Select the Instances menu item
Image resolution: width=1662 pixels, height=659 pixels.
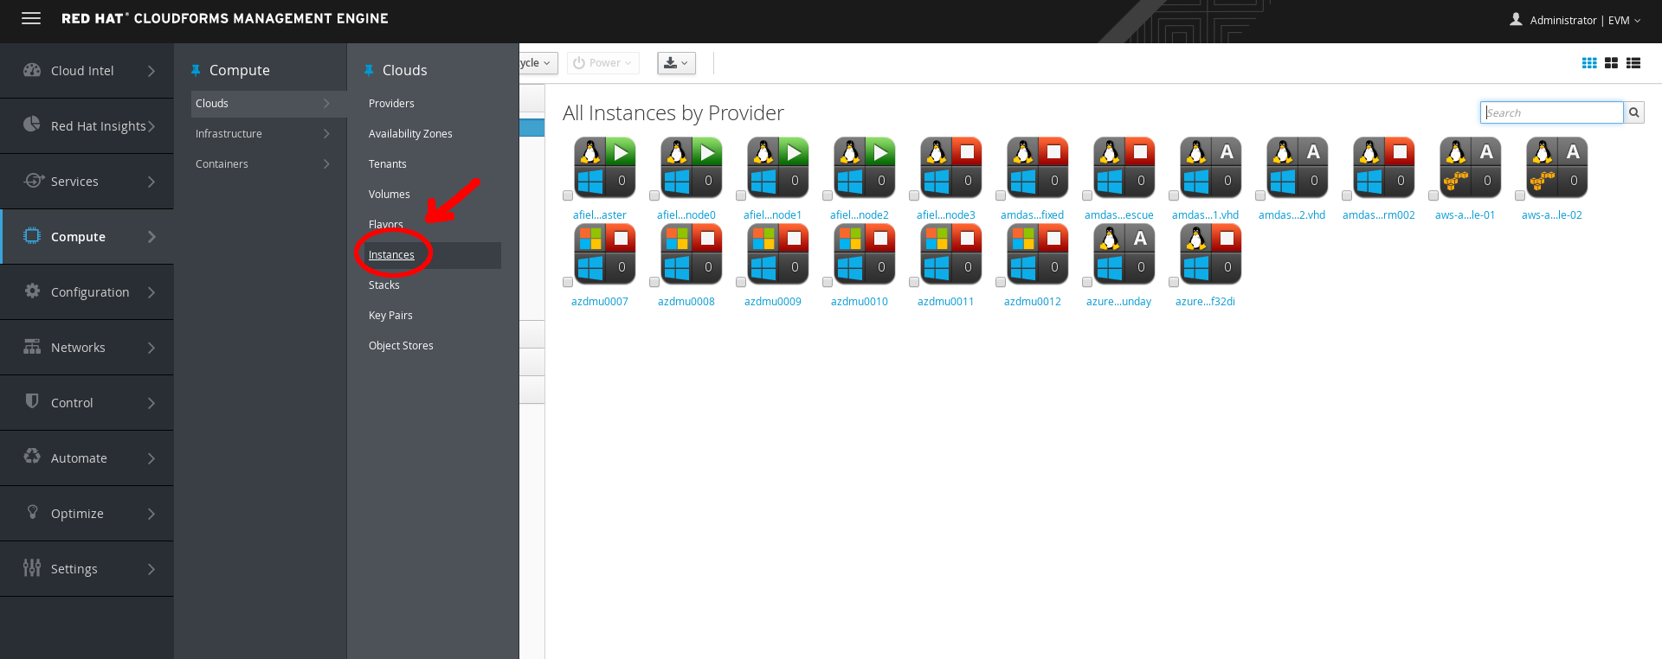pyautogui.click(x=391, y=254)
